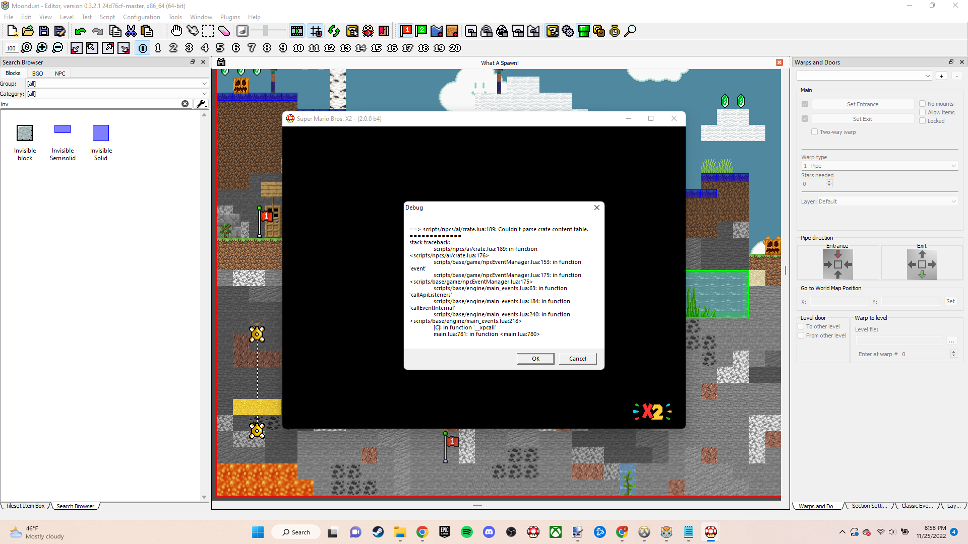Image resolution: width=968 pixels, height=544 pixels.
Task: Click the add water zone icon
Action: [437, 31]
